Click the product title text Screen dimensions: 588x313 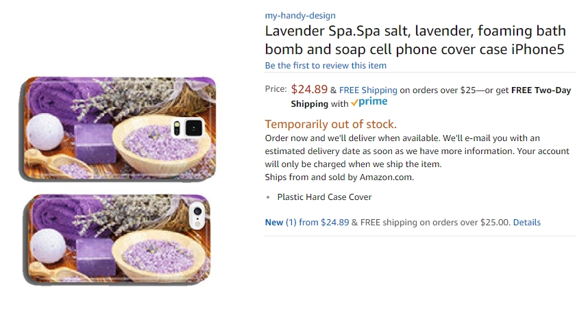pos(415,40)
